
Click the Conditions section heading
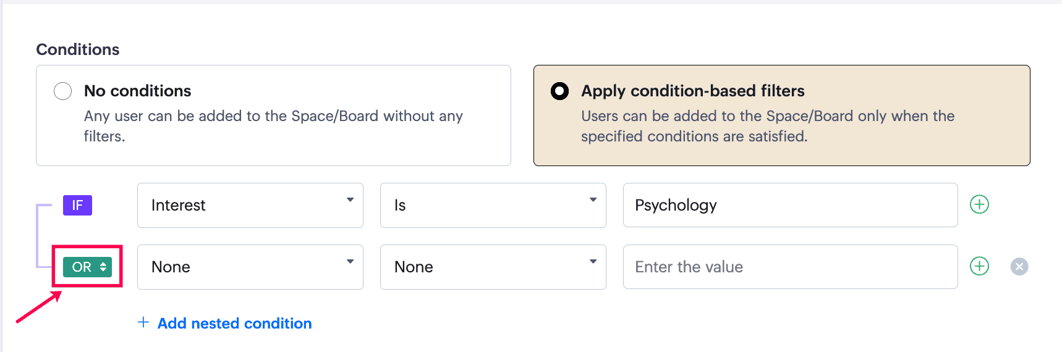tap(78, 49)
